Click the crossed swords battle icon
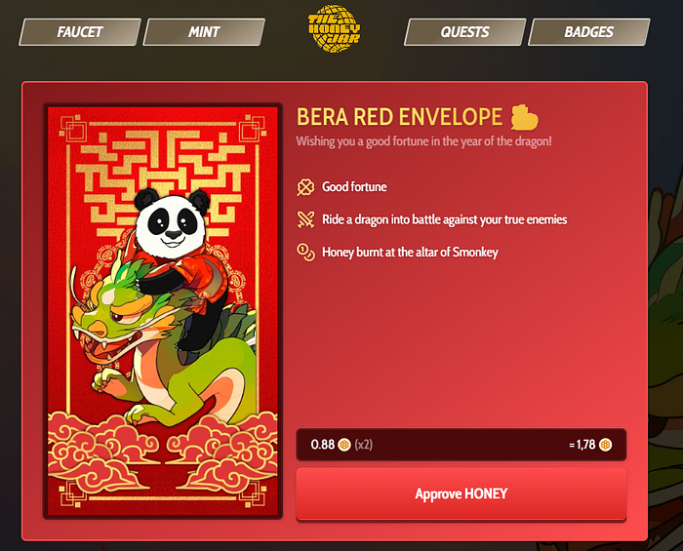 [x=305, y=219]
